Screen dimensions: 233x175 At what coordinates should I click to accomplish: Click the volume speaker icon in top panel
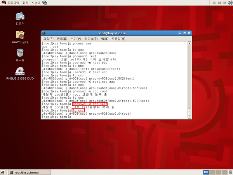(x=230, y=3)
